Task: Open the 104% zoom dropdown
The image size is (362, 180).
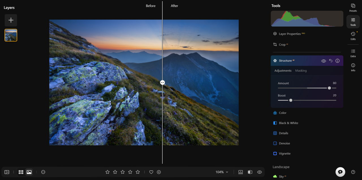Action: click(222, 172)
